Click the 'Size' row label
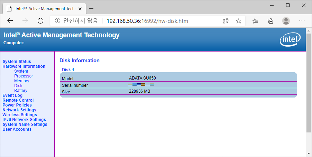The height and width of the screenshot is (157, 312). click(x=66, y=92)
